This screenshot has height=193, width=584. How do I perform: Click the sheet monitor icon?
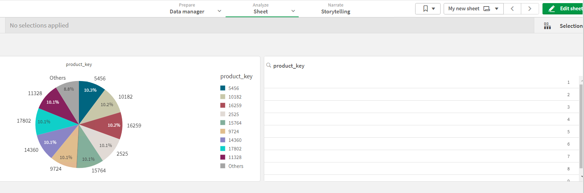pos(487,9)
